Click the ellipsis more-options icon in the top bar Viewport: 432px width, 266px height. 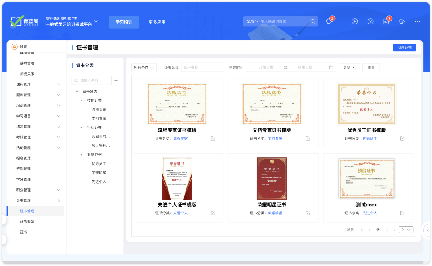click(x=417, y=21)
